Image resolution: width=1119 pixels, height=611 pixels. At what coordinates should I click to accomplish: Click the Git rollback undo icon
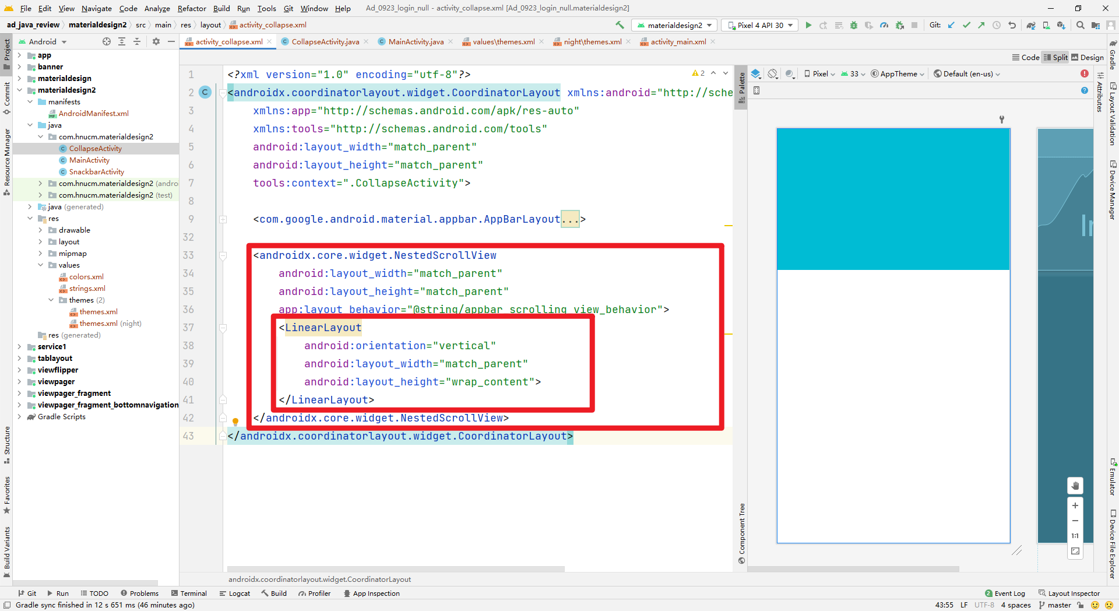click(1012, 25)
